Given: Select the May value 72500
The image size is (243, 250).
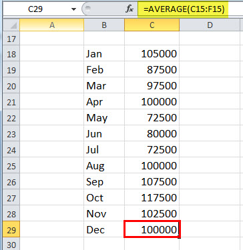Looking at the screenshot, I should click(152, 117).
